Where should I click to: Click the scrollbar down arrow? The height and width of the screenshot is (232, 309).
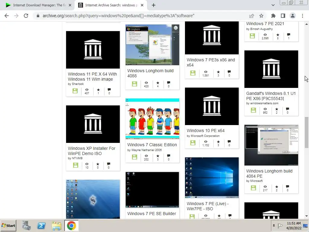pyautogui.click(x=307, y=216)
